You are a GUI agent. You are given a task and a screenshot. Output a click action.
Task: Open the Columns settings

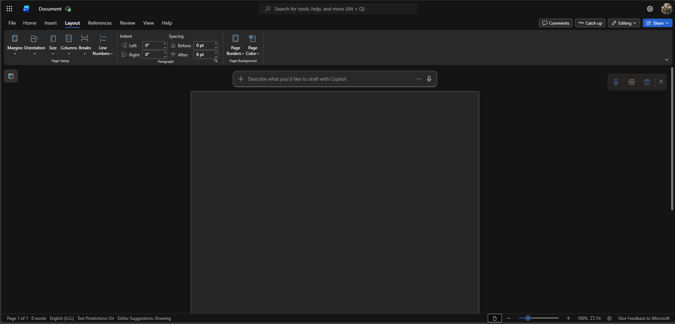point(69,45)
